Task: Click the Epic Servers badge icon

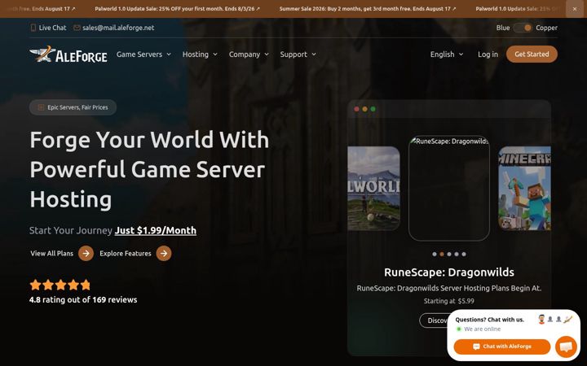Action: (41, 107)
